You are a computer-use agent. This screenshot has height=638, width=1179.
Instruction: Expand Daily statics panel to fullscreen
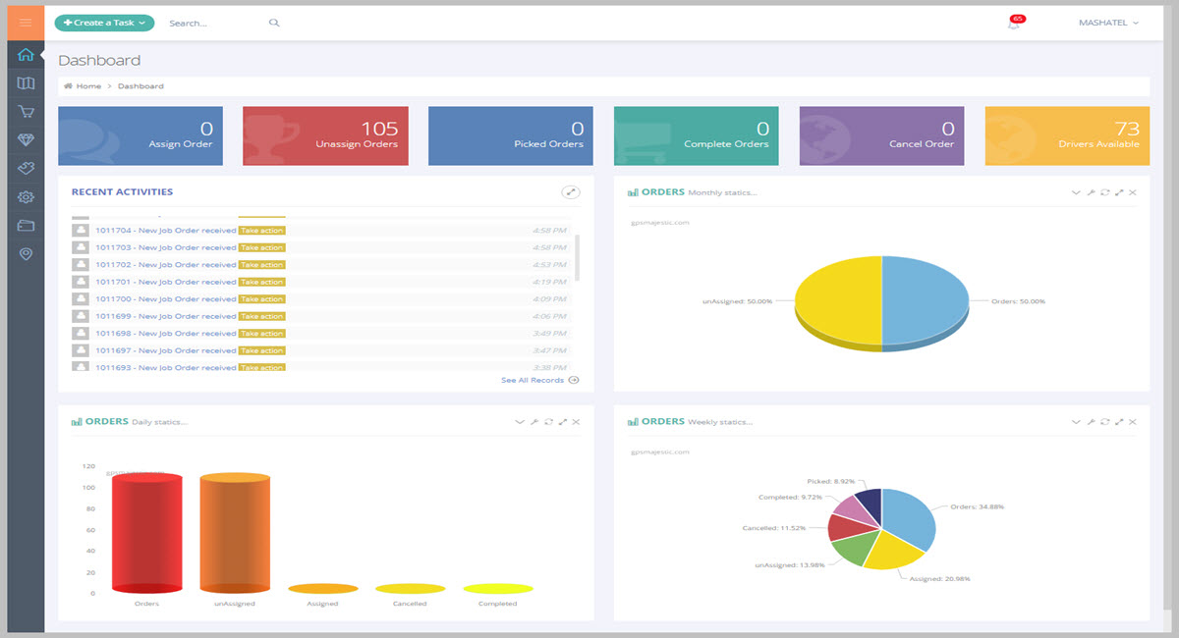[x=563, y=422]
